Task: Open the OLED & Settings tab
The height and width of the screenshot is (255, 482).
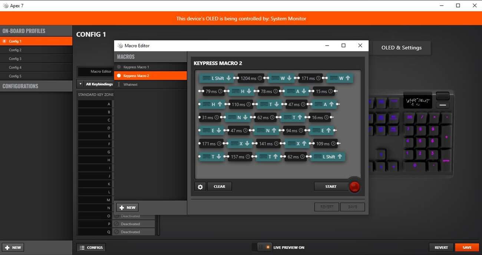Action: pyautogui.click(x=401, y=48)
